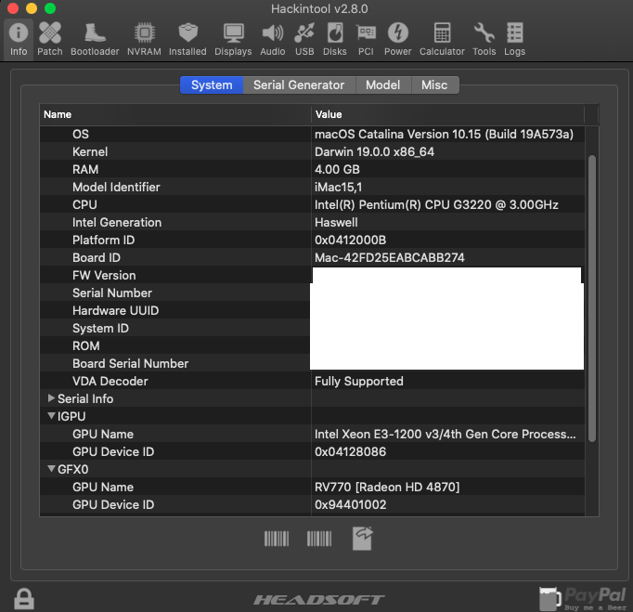Open the Calculator section
The height and width of the screenshot is (612, 633).
[x=442, y=39]
